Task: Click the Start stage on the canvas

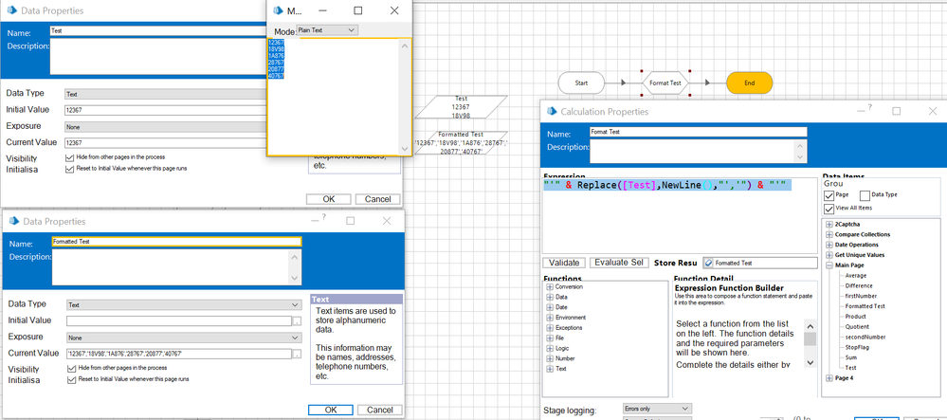Action: click(x=582, y=83)
